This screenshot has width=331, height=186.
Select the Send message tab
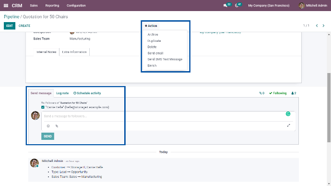[x=41, y=93]
